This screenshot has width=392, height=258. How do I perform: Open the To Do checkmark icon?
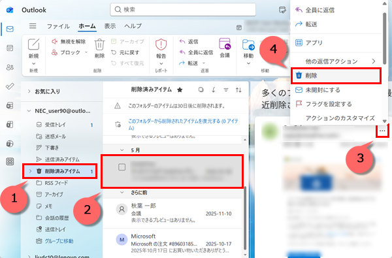pos(10,86)
